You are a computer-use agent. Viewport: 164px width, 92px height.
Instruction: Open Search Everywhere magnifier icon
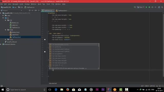162,7
